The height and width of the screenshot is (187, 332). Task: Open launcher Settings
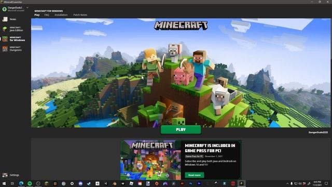10,175
